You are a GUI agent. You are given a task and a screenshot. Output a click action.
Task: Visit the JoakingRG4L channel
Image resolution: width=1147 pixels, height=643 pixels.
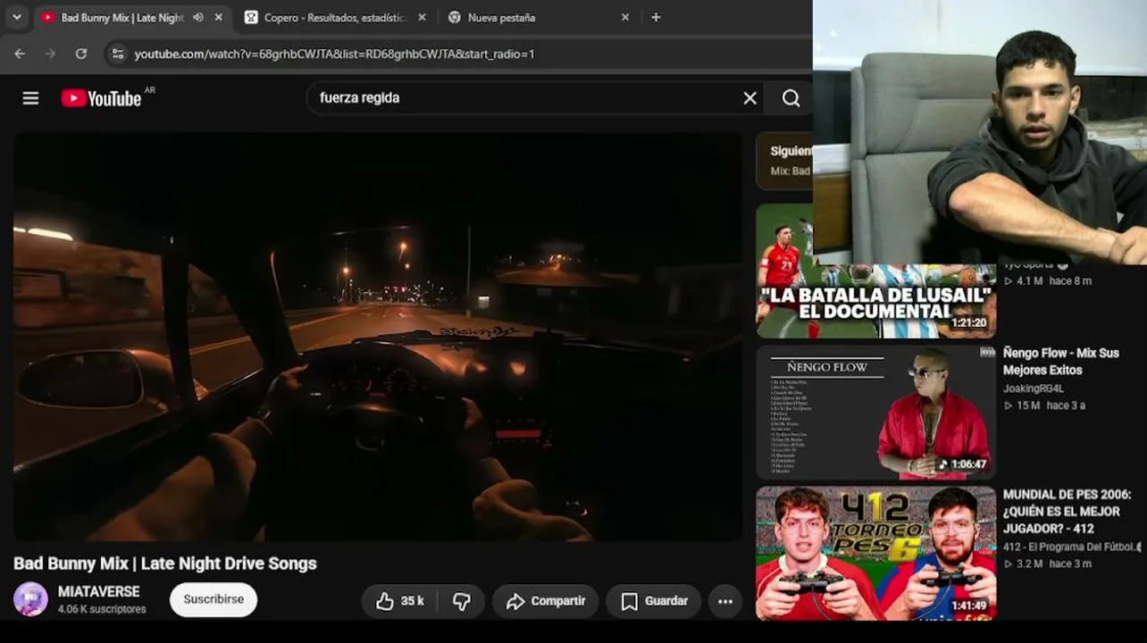(x=1034, y=388)
